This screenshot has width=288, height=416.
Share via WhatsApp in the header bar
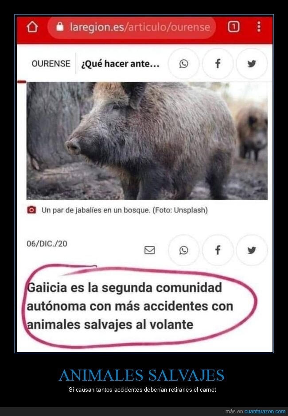coord(183,64)
